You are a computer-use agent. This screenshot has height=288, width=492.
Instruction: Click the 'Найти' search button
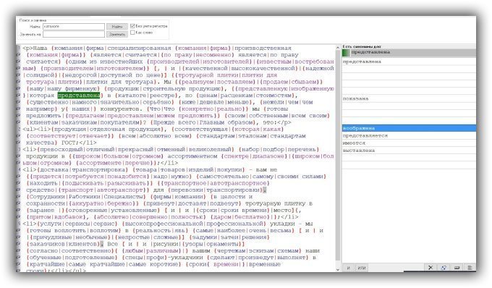[117, 27]
